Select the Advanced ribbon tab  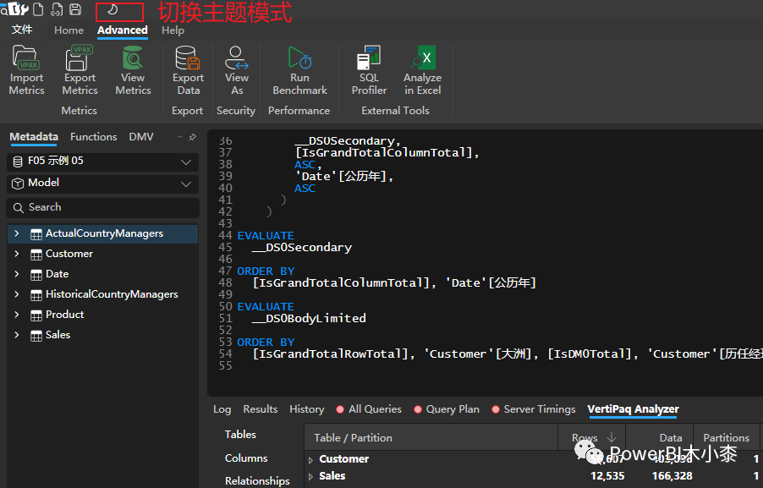[122, 30]
